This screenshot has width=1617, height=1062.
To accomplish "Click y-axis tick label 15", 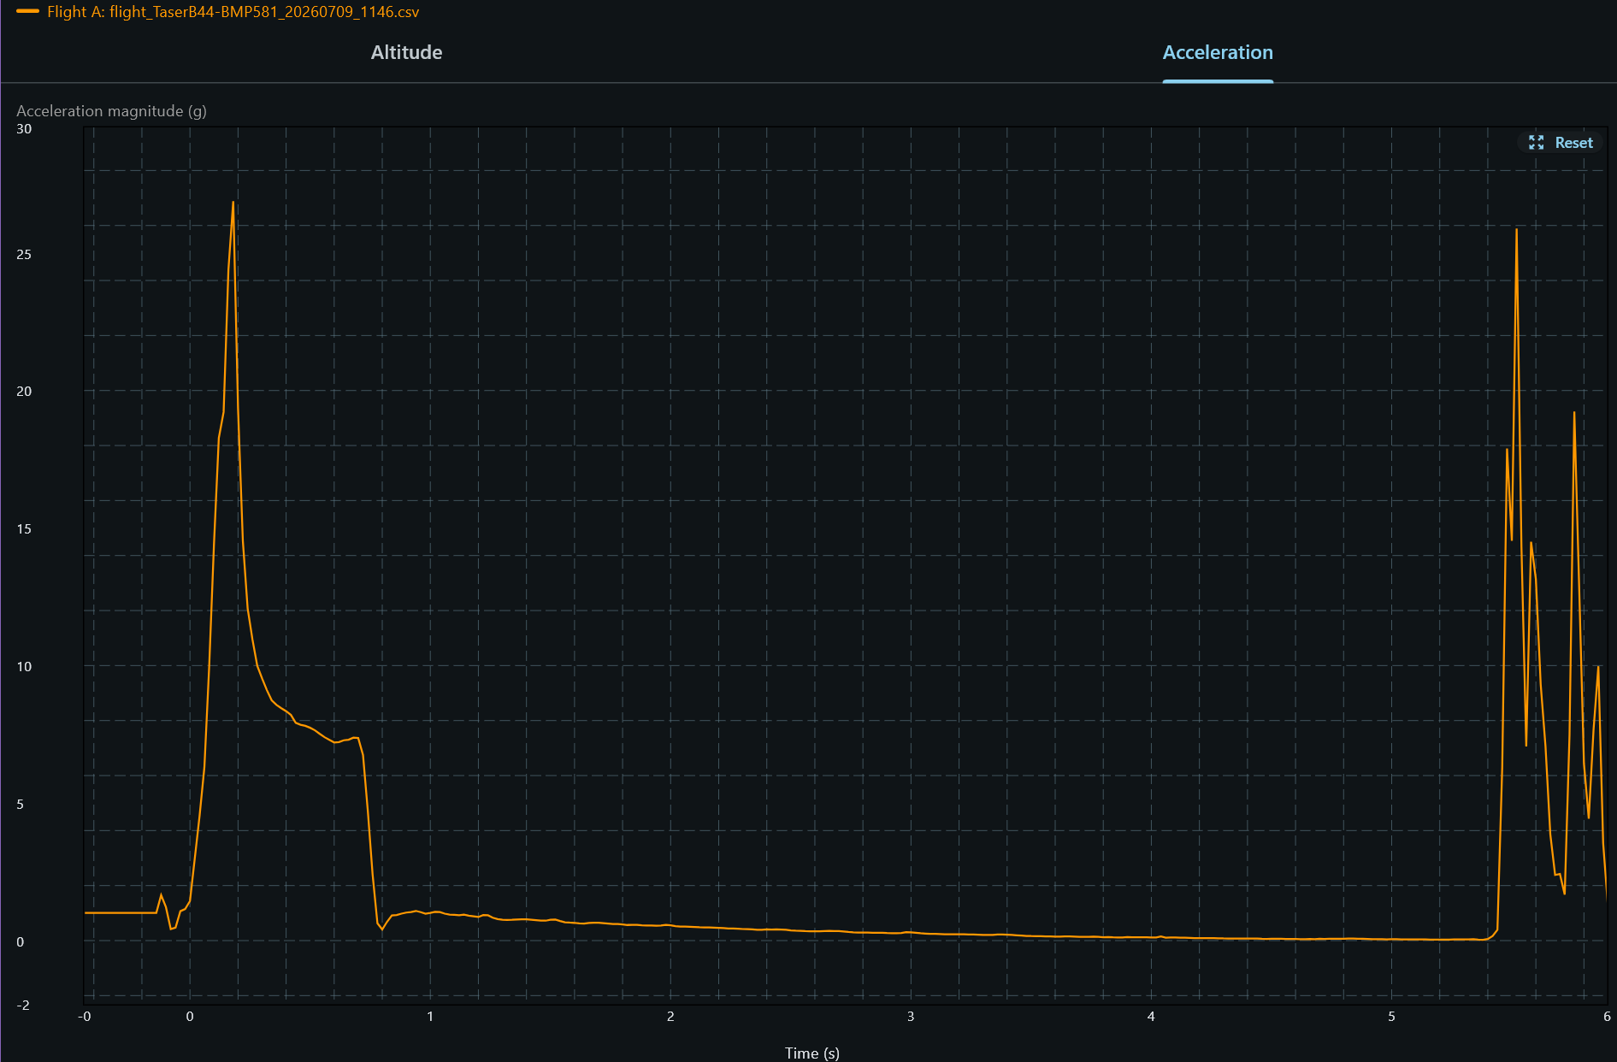I will point(24,528).
